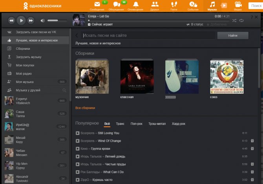Play Игорь Тальков – Чистые пруды
Image resolution: width=263 pixels, height=184 pixels.
(77, 164)
